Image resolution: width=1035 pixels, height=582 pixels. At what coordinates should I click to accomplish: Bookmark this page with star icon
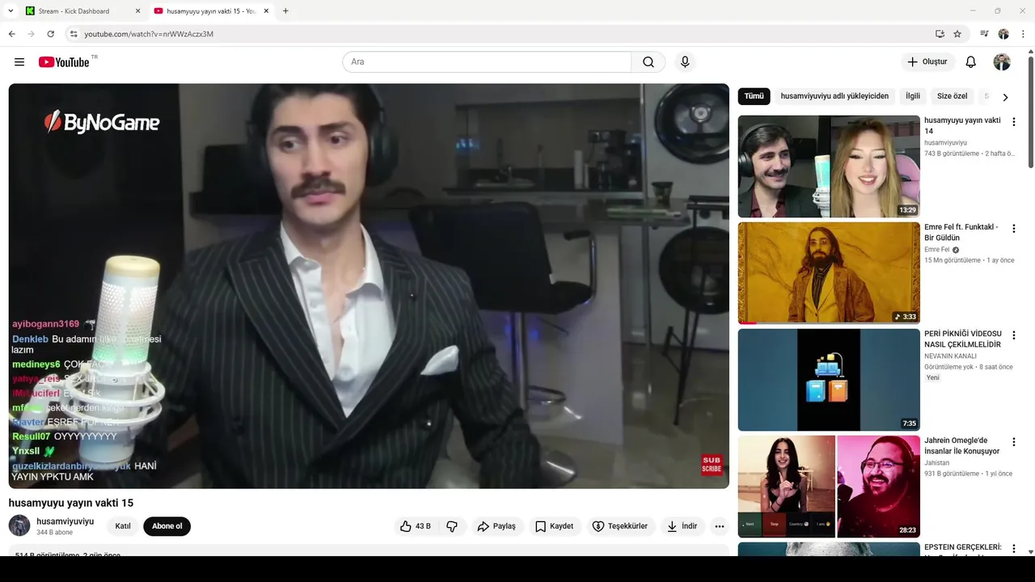click(x=957, y=34)
